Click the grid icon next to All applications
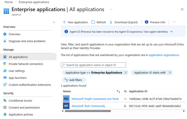The width and height of the screenshot is (187, 119). coord(5,57)
